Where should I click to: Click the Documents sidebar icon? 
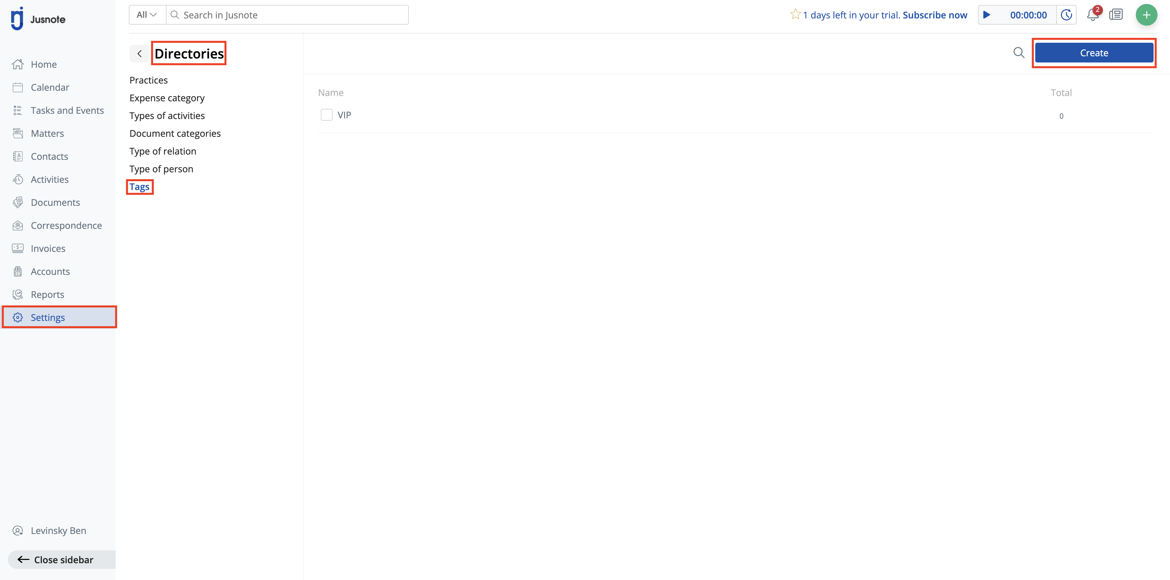point(18,202)
